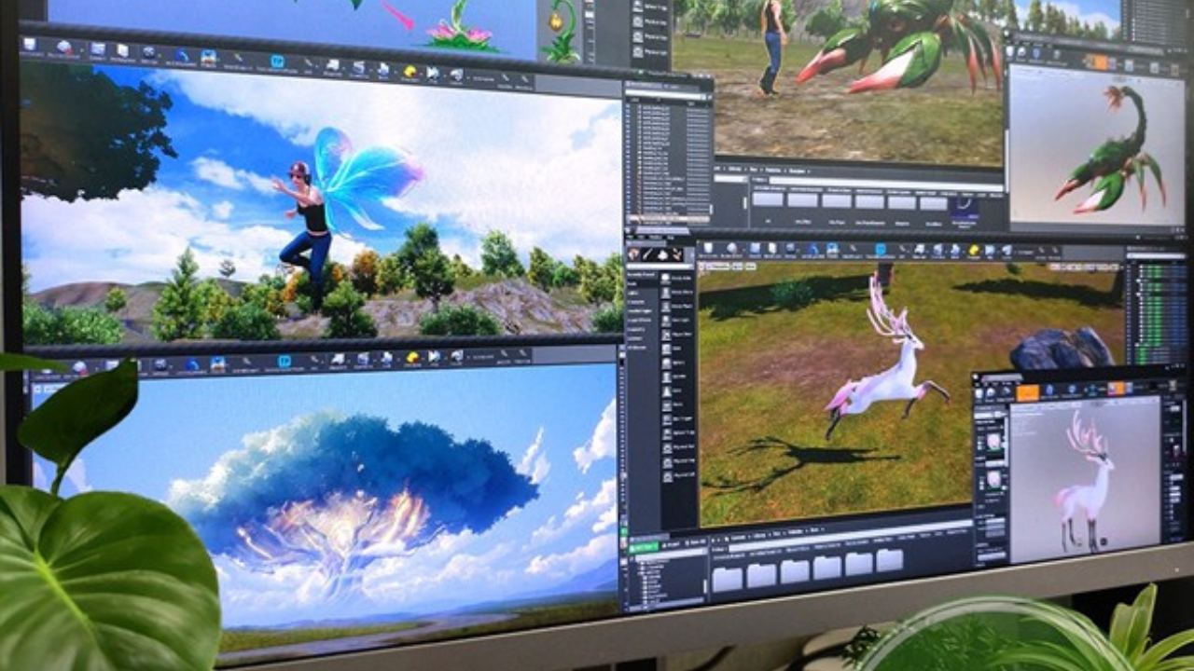This screenshot has height=671, width=1194.
Task: Toggle the orange highlighted button in deer mesh editor
Action: 1027,392
